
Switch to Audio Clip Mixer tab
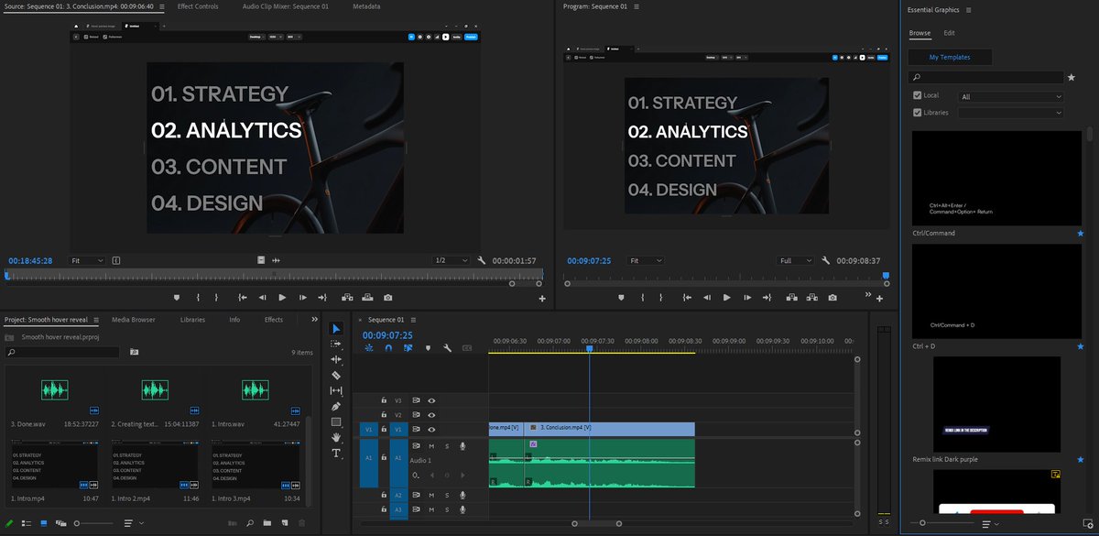(x=285, y=6)
